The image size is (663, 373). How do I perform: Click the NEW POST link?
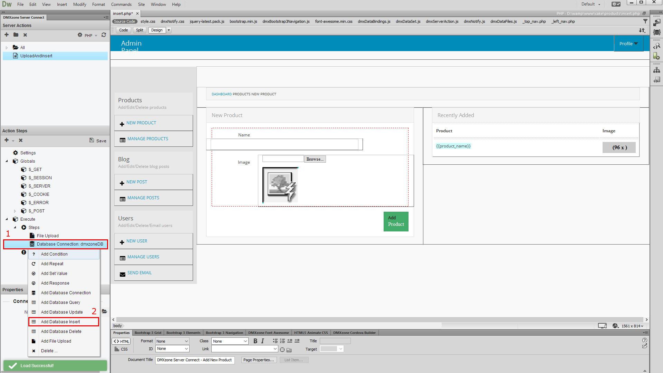(x=137, y=182)
